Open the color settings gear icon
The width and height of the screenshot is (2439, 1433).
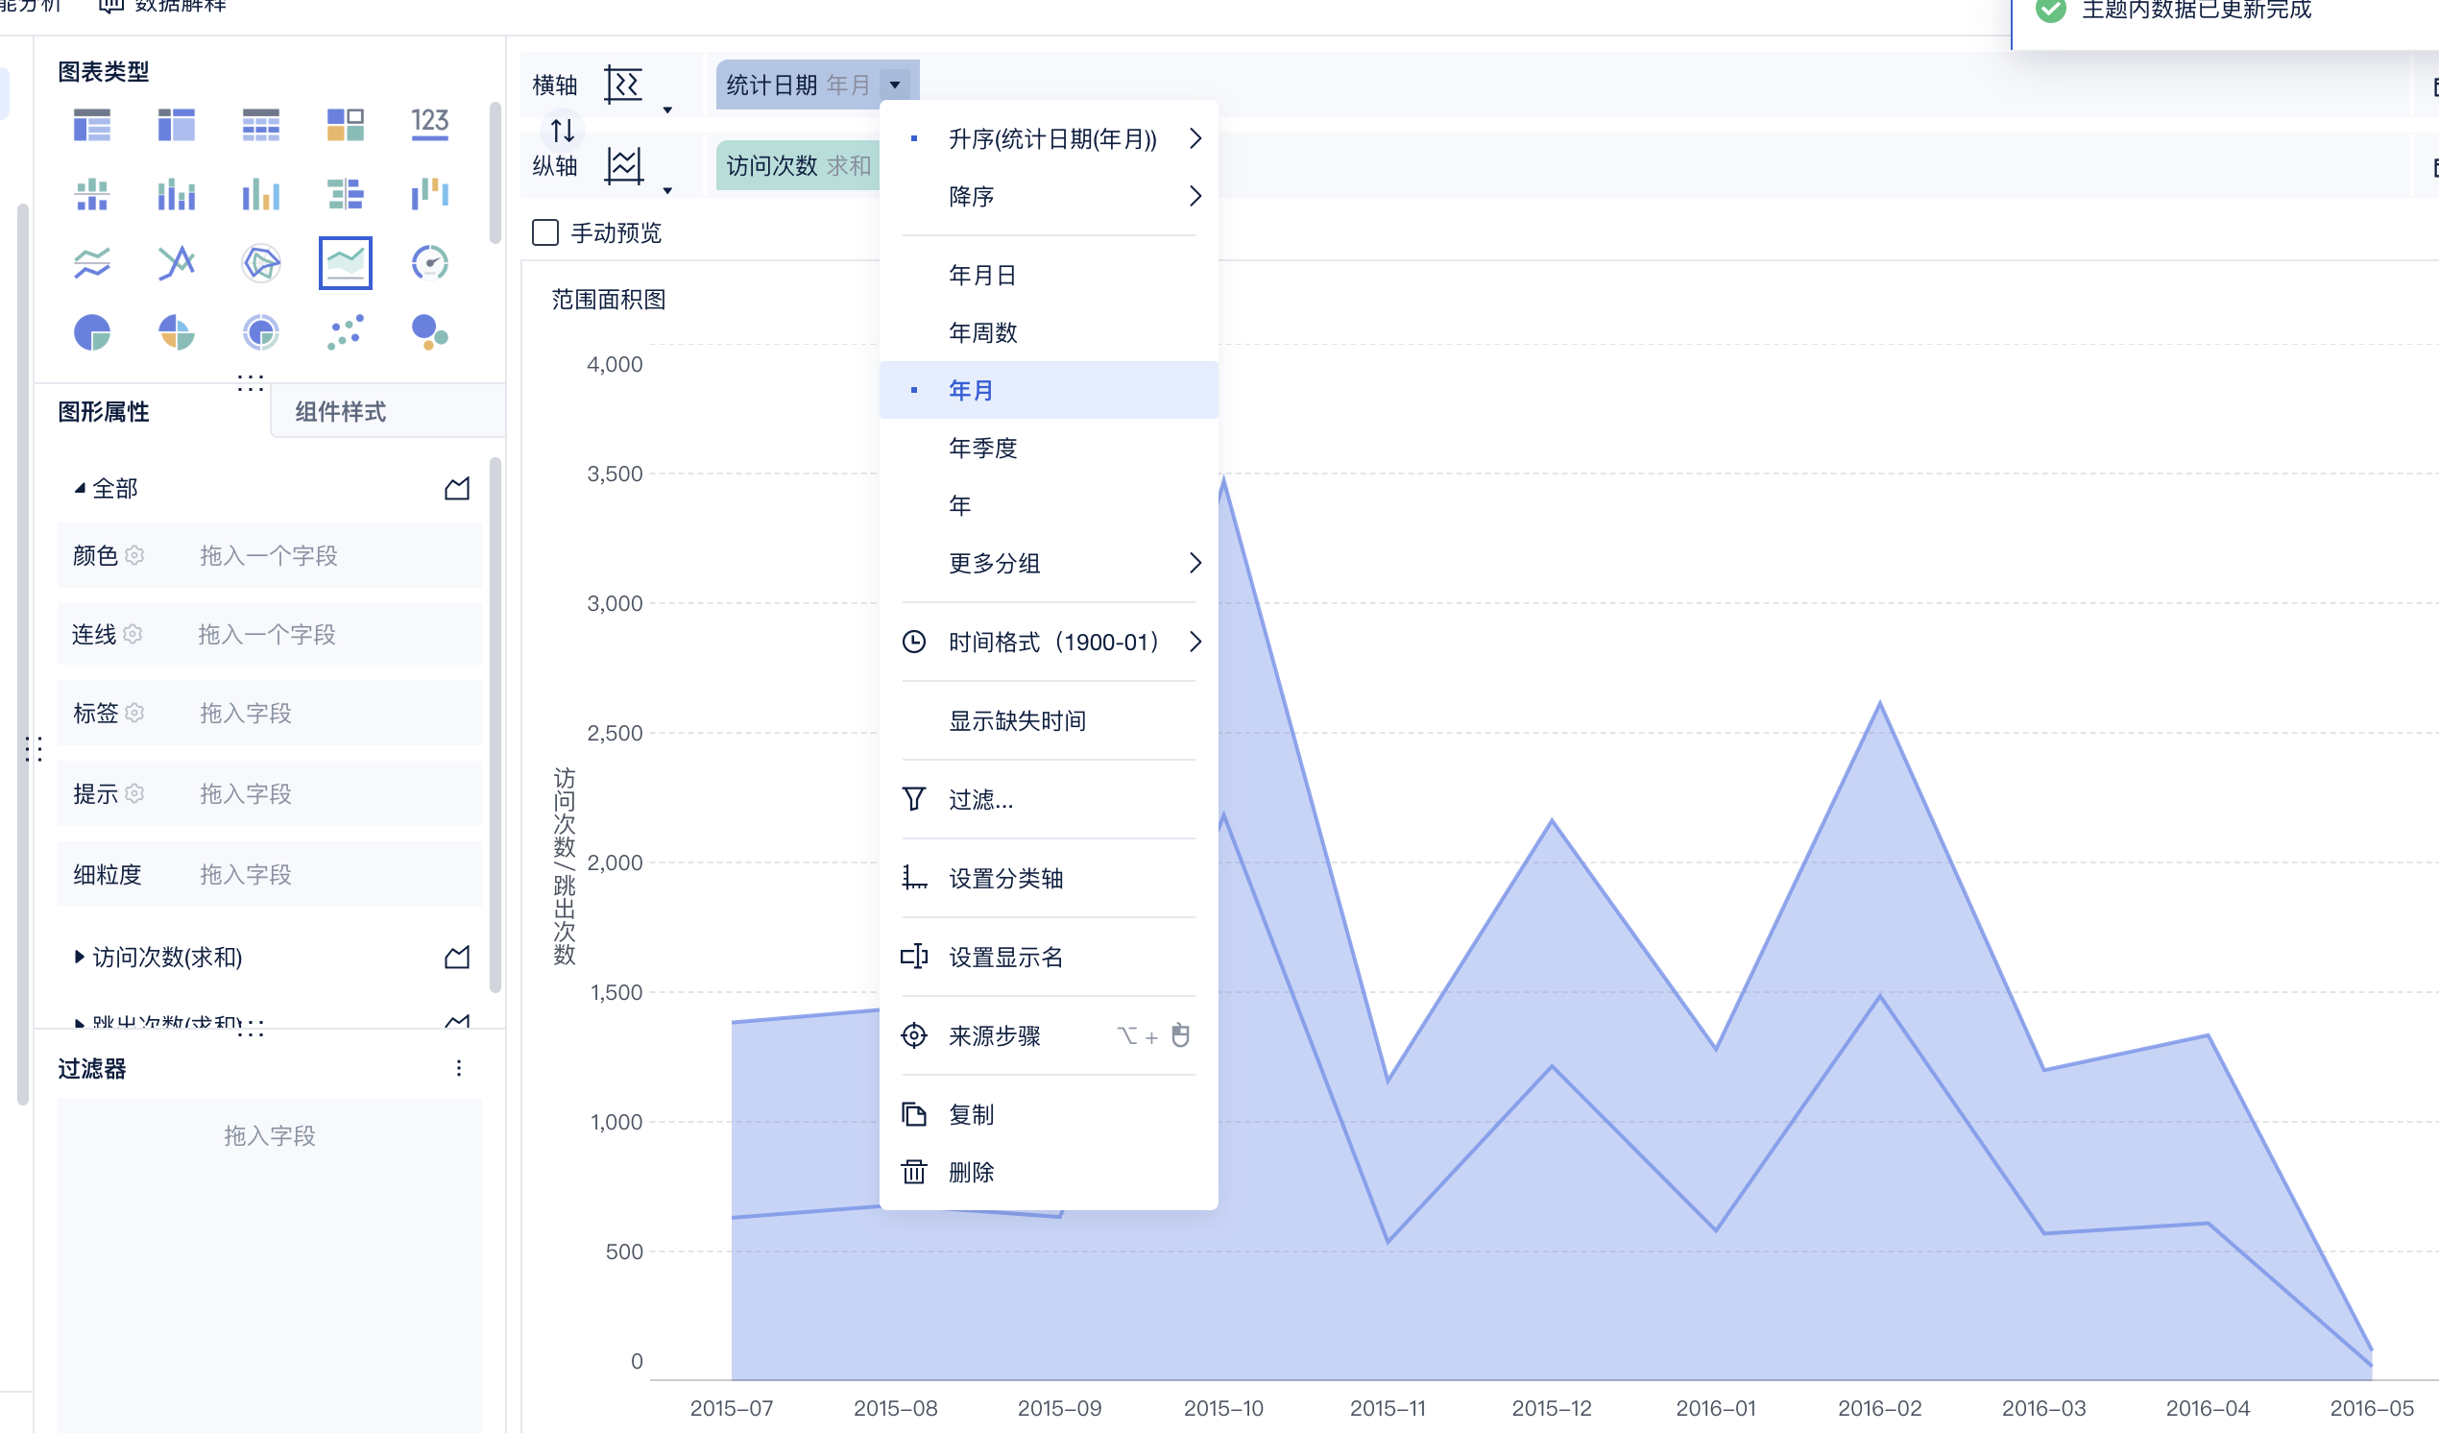coord(135,555)
